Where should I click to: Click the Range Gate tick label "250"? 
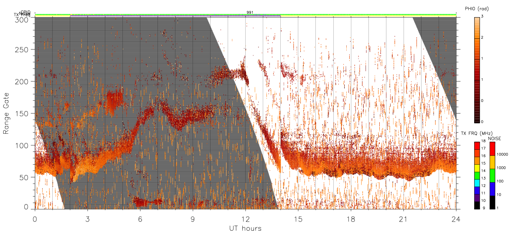click(22, 50)
